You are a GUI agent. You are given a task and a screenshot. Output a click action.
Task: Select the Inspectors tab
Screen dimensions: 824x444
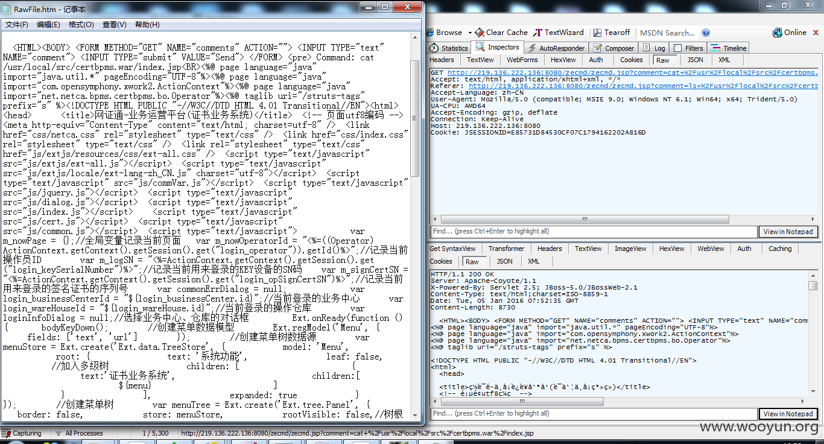(x=498, y=48)
